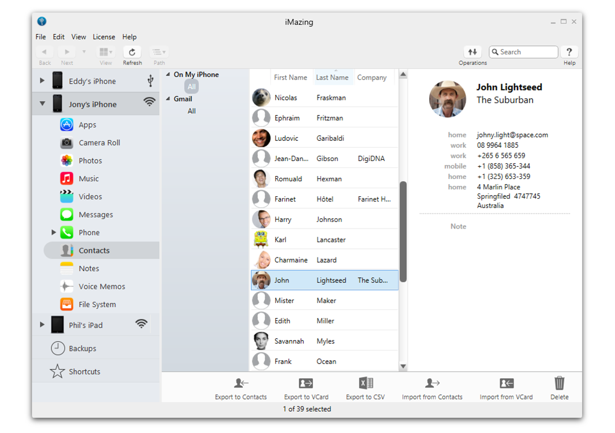Click Import from VCard icon
615x433 pixels.
click(507, 383)
